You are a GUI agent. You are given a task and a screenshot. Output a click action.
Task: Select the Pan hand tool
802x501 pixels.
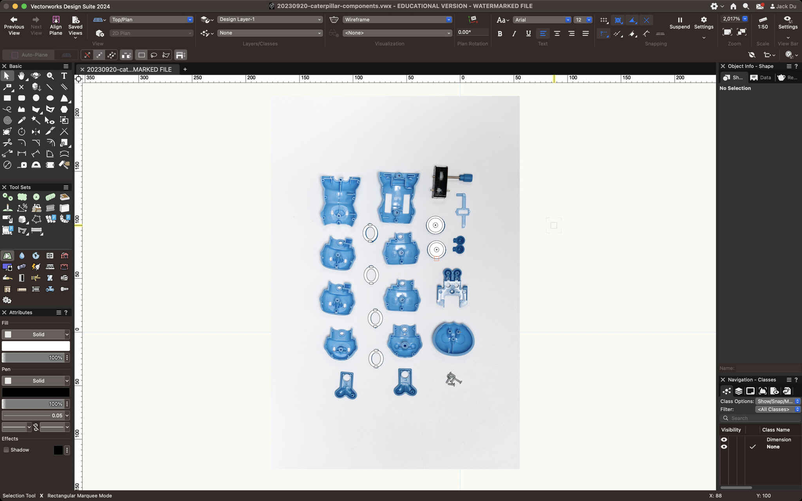21,76
